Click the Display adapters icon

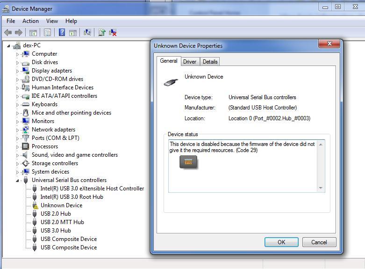click(x=26, y=71)
